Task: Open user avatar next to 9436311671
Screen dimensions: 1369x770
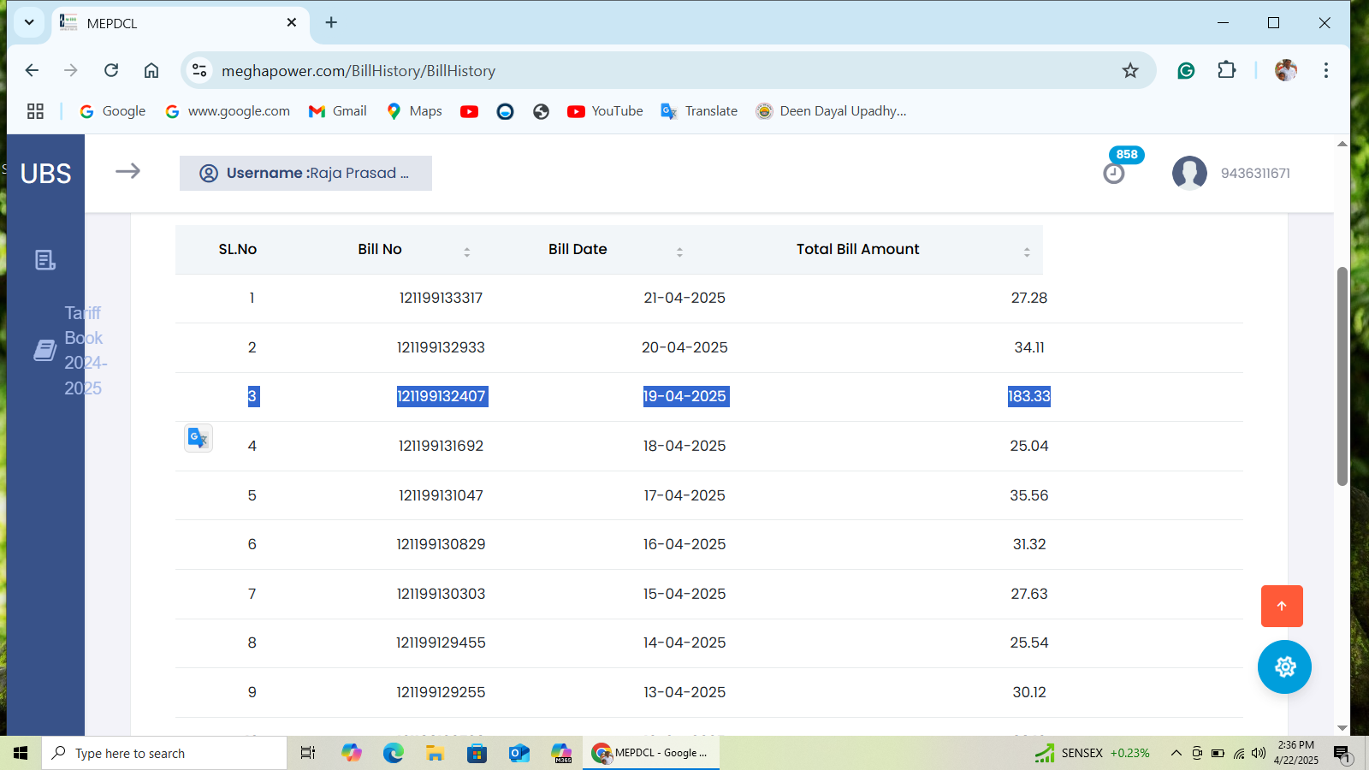Action: pos(1189,173)
